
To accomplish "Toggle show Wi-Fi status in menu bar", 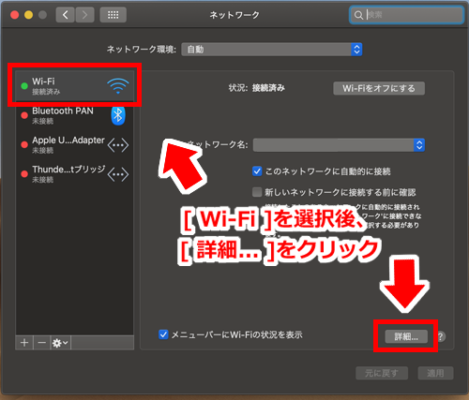I will [163, 334].
